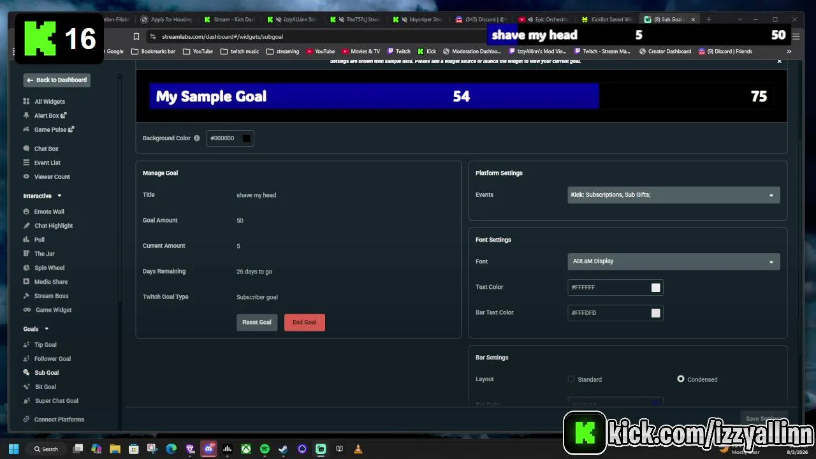Select the Event List lines icon
This screenshot has height=459, width=816.
click(x=26, y=163)
